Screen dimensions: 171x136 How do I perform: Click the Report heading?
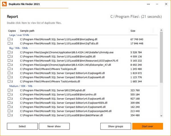pos(13,17)
